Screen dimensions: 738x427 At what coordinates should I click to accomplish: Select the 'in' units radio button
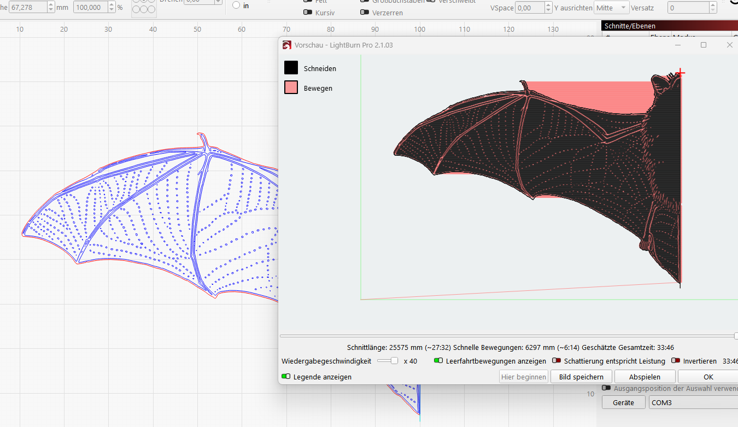click(x=236, y=5)
